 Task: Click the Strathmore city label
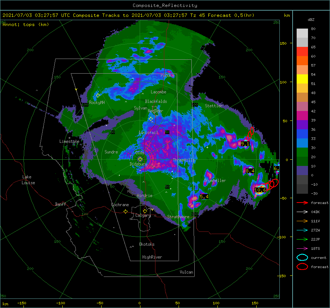(x=178, y=216)
